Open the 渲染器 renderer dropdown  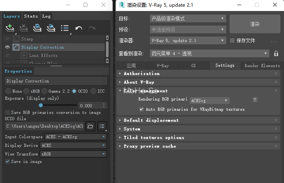188,40
